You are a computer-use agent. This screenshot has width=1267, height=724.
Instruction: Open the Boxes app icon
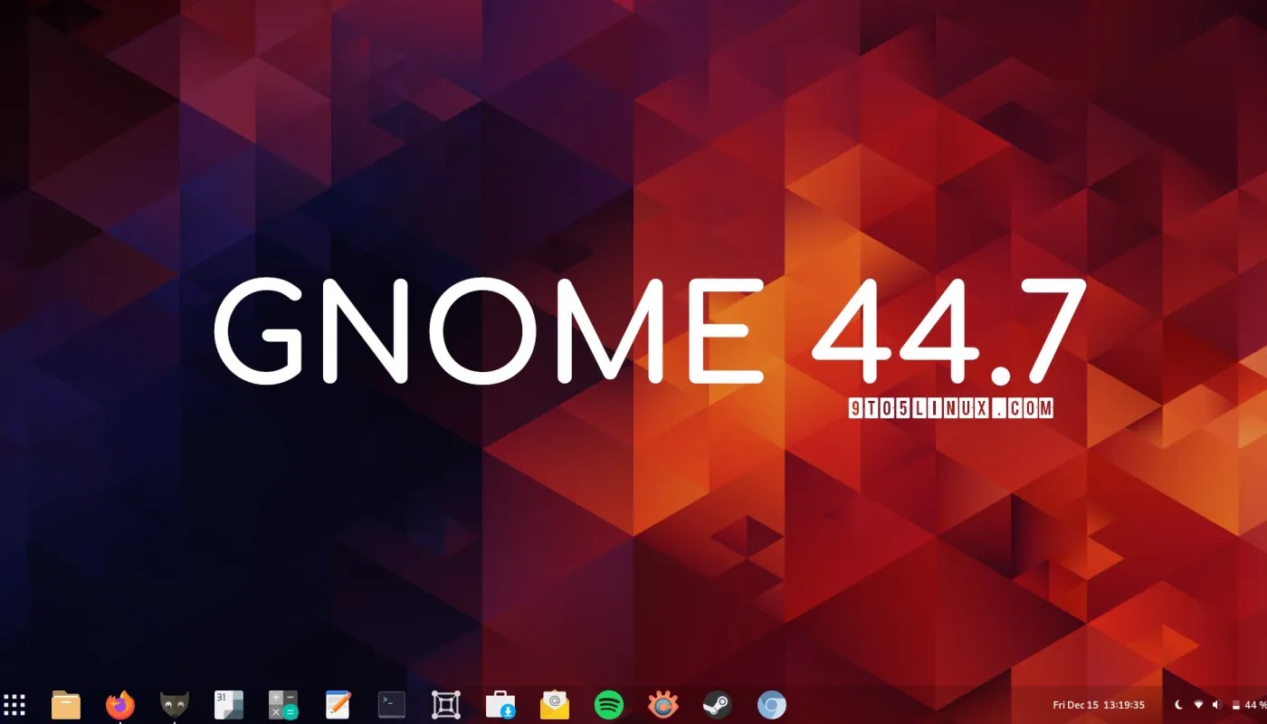446,705
